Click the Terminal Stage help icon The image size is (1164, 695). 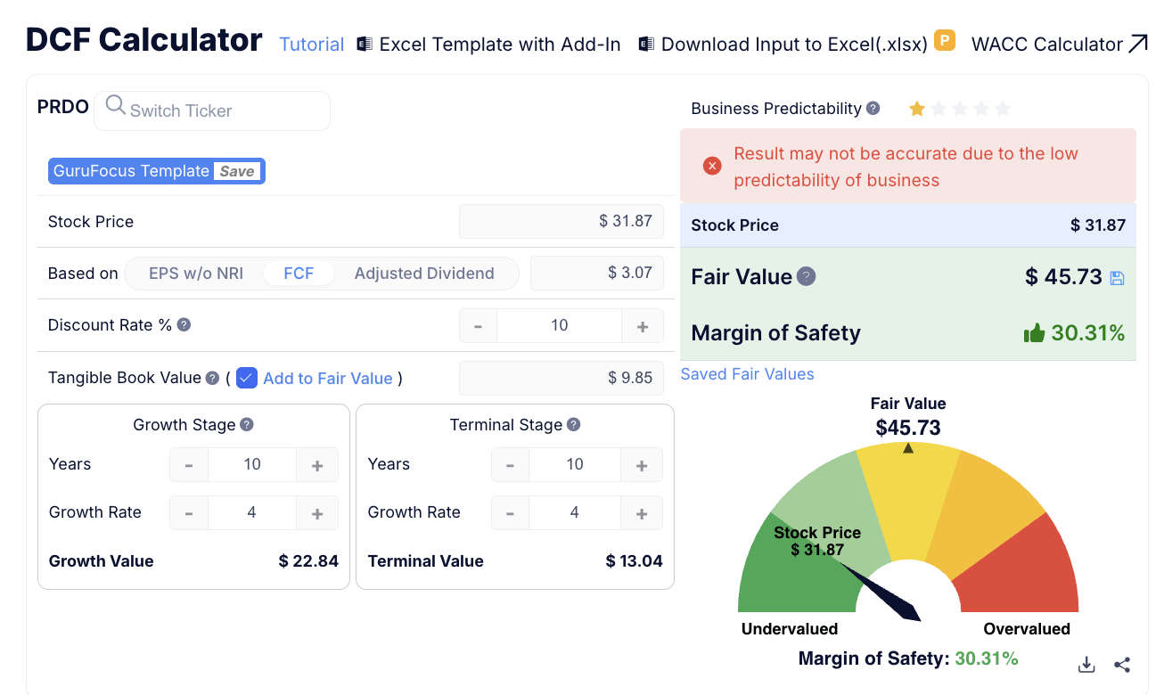pyautogui.click(x=574, y=425)
